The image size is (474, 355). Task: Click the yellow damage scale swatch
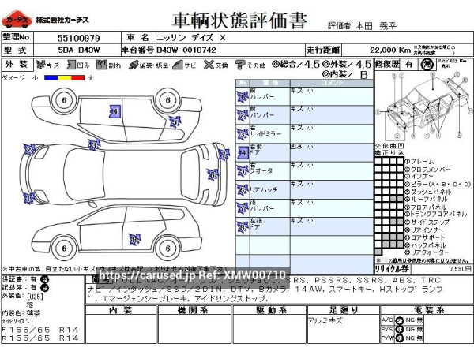tap(65, 78)
